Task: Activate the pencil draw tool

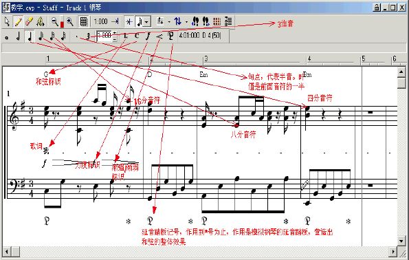Action: click(19, 21)
